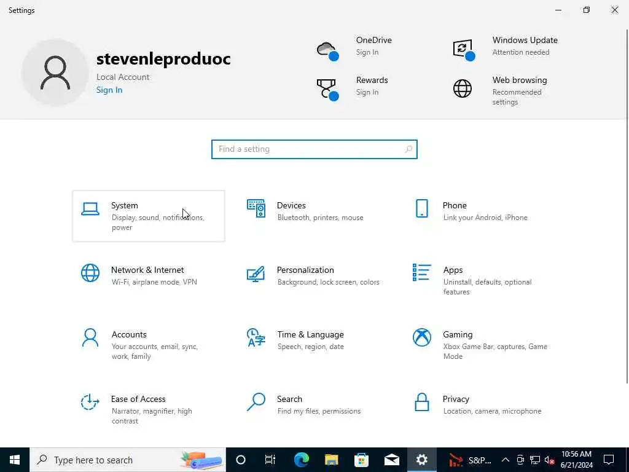Select the Ease of Access title
Screen dimensions: 629x472
138,399
